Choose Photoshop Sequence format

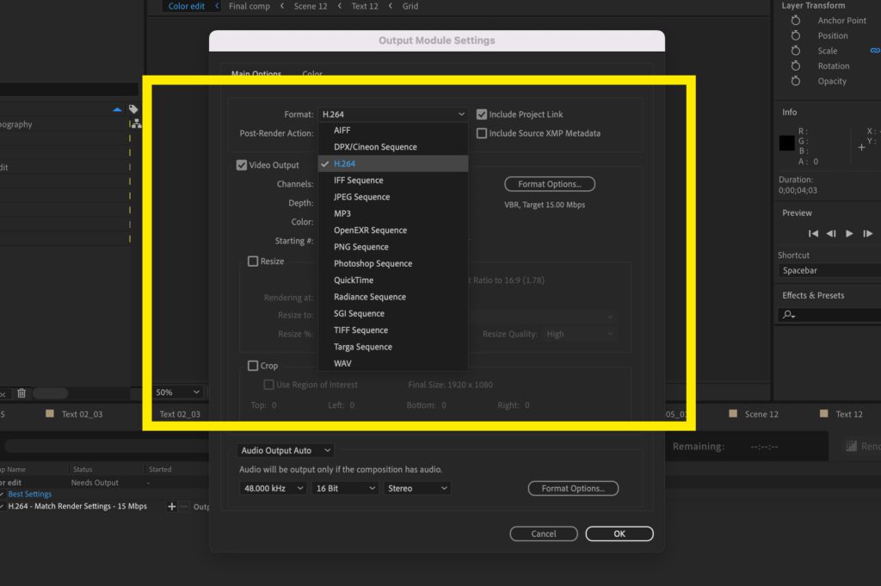click(x=392, y=263)
